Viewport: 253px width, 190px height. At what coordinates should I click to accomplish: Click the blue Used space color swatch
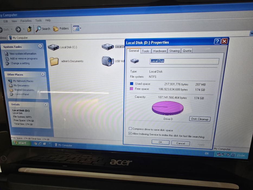point(132,84)
